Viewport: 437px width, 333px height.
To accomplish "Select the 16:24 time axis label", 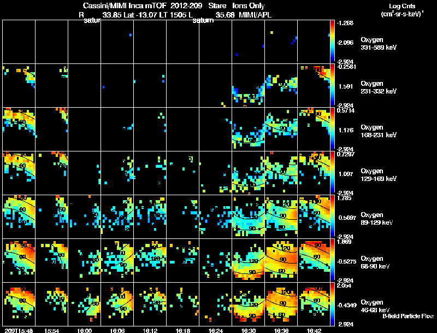I will [215, 331].
